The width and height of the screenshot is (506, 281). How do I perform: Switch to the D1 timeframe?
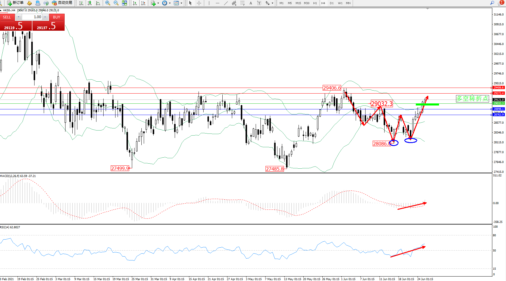[x=332, y=3]
